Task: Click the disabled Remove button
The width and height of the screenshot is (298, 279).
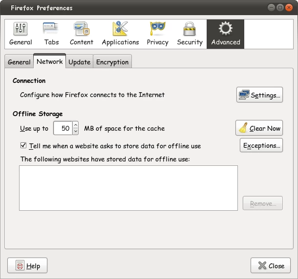Action: point(263,203)
